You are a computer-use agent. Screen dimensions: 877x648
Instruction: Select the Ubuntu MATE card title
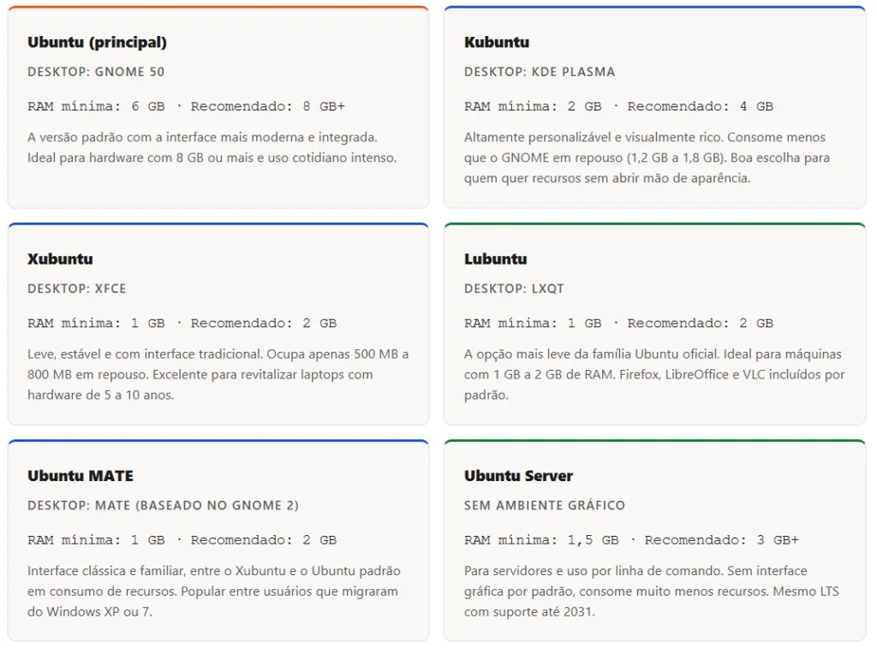(x=81, y=475)
